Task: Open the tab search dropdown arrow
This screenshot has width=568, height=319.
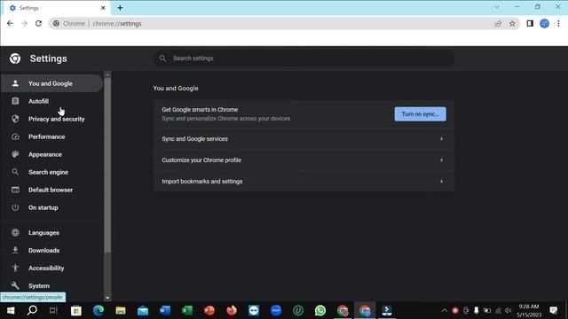Action: (497, 7)
